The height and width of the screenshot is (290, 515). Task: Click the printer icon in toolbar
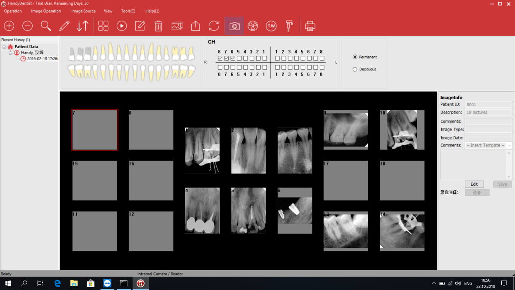point(310,26)
